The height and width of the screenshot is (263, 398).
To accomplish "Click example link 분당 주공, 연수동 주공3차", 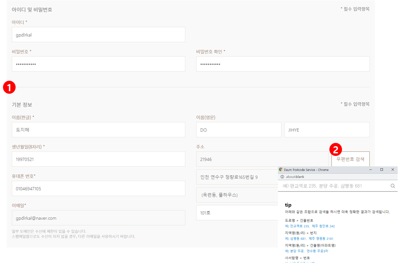I will tap(306, 251).
